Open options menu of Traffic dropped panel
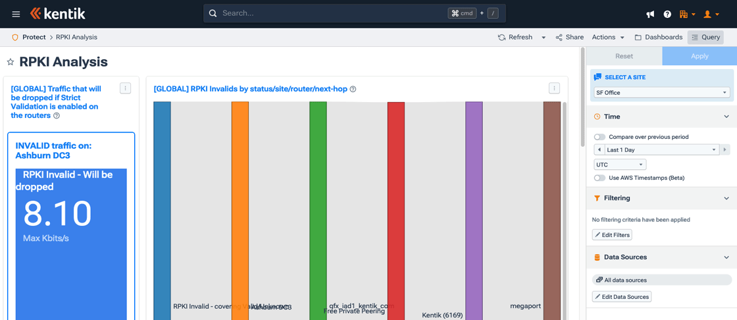The width and height of the screenshot is (737, 320). (125, 88)
